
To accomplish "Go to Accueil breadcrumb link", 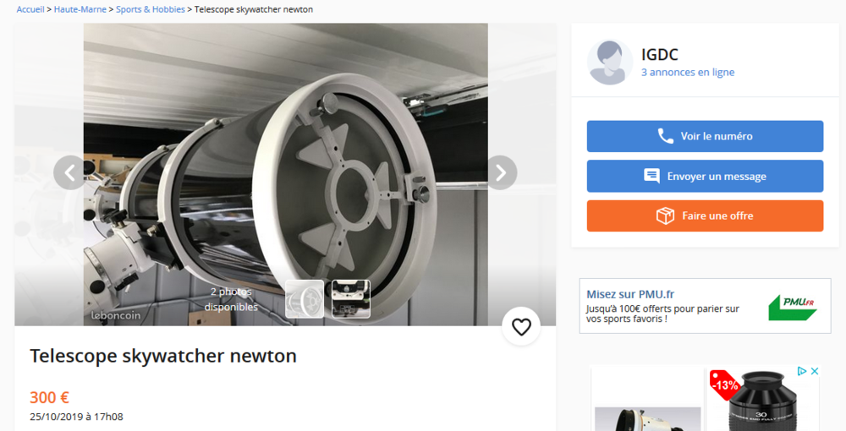I will click(30, 9).
